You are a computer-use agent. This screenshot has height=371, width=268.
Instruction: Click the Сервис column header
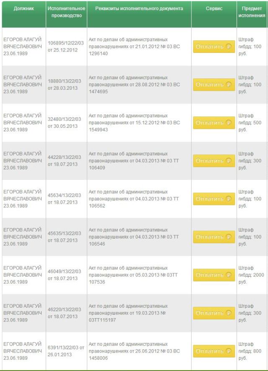coord(214,8)
